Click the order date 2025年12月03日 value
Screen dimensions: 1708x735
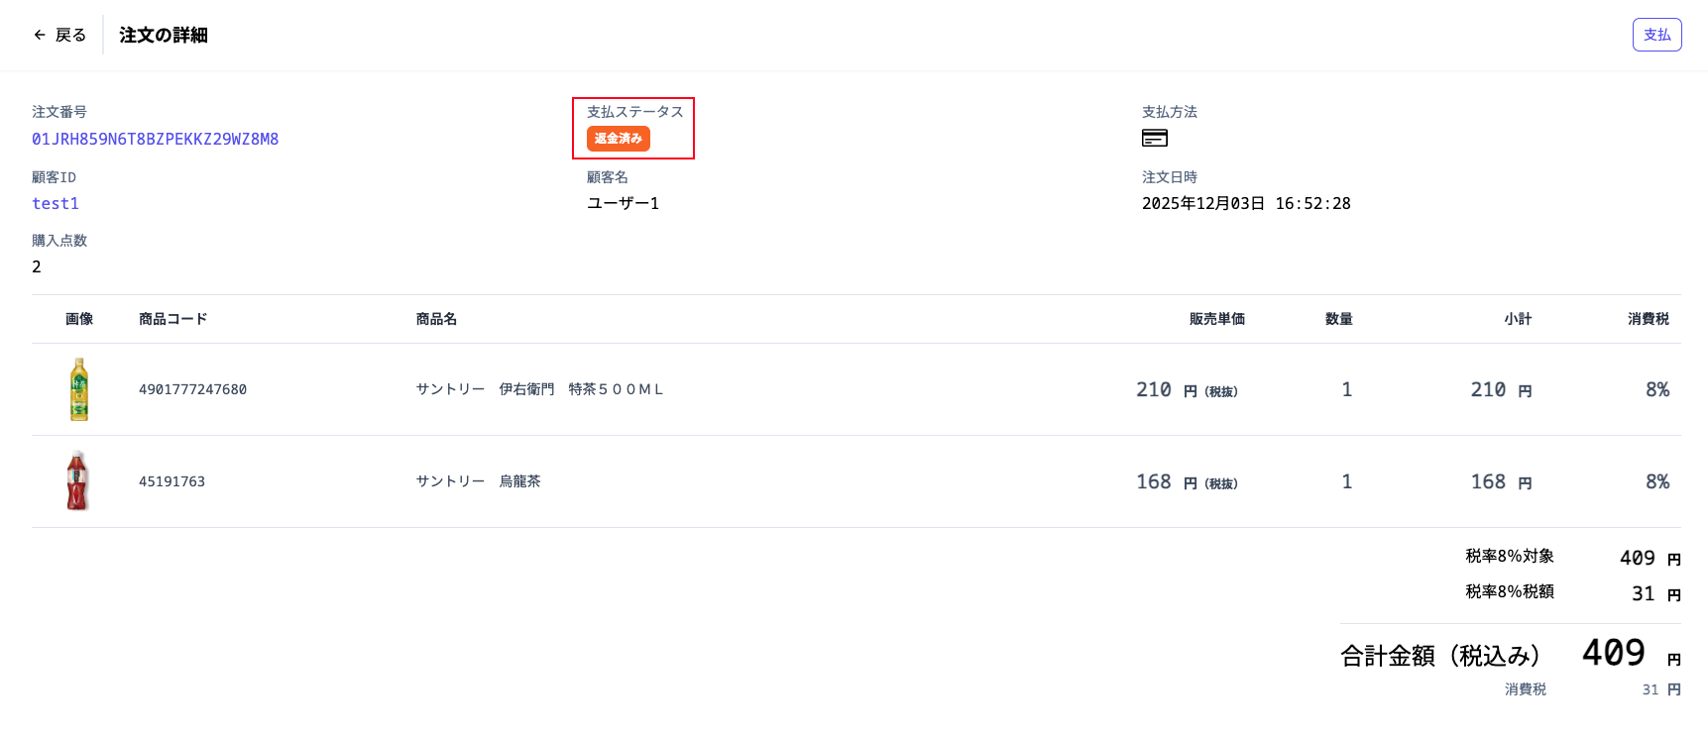(1203, 203)
